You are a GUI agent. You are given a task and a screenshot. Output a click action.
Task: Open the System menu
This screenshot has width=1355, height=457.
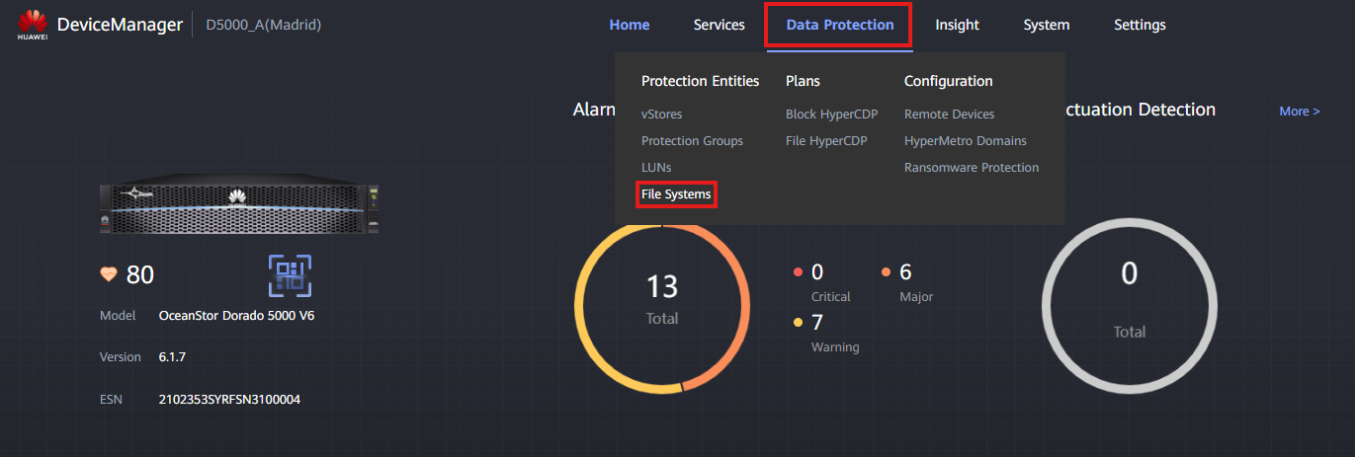[1046, 25]
